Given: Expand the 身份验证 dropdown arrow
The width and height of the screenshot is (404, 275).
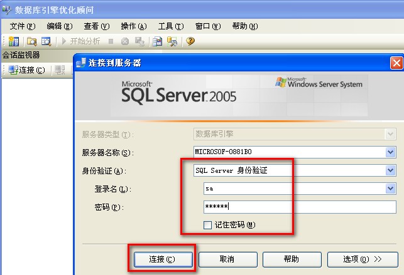Looking at the screenshot, I should (x=390, y=170).
